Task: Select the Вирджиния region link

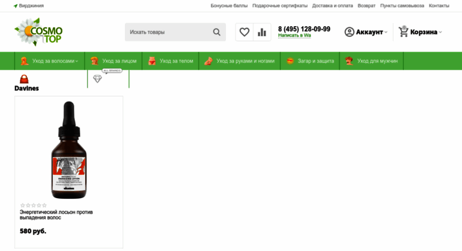Action: tap(32, 5)
